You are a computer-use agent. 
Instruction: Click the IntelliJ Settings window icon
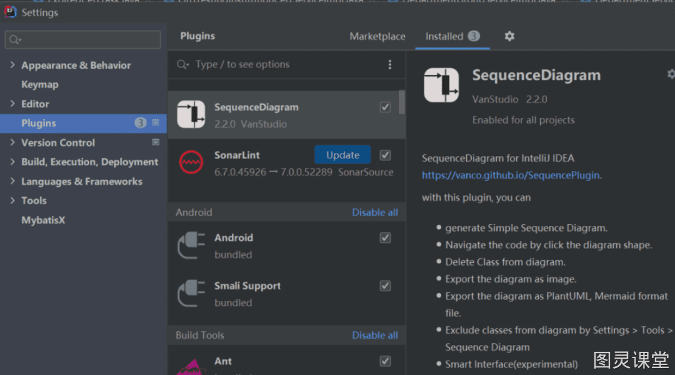pos(10,12)
